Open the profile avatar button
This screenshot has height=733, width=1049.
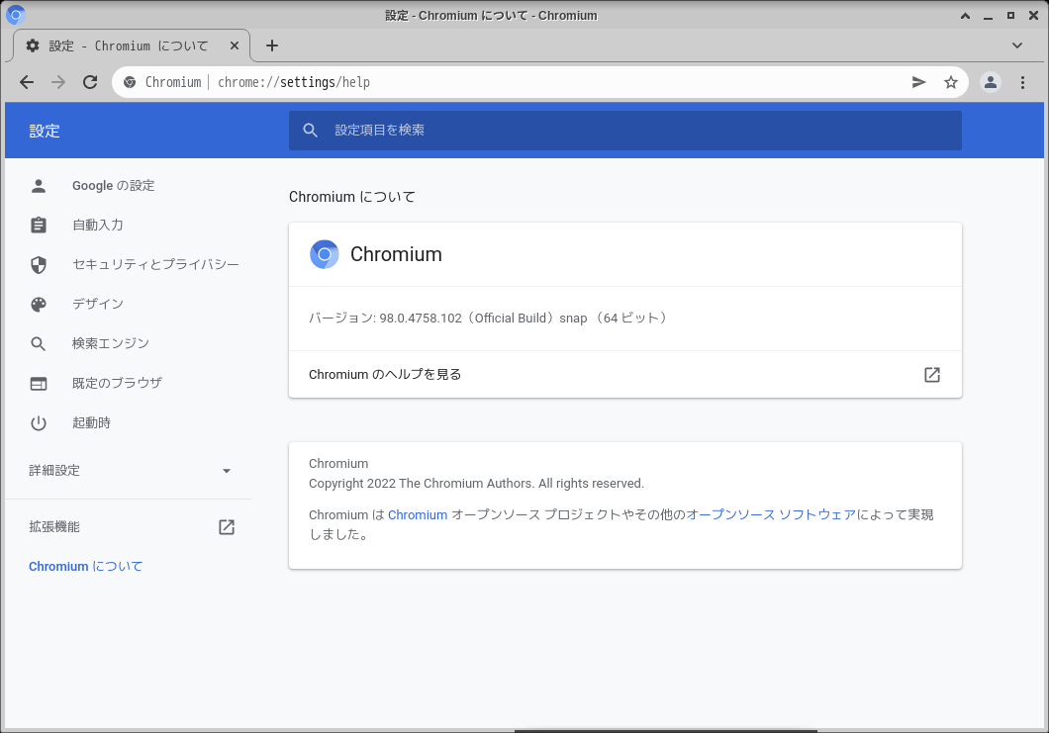[x=991, y=82]
